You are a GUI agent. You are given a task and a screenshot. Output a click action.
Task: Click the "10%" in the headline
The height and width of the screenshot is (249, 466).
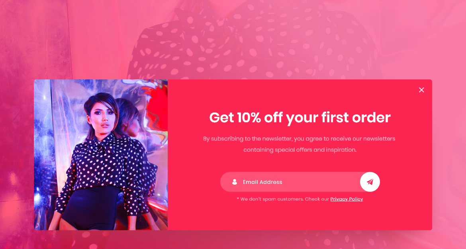click(249, 118)
